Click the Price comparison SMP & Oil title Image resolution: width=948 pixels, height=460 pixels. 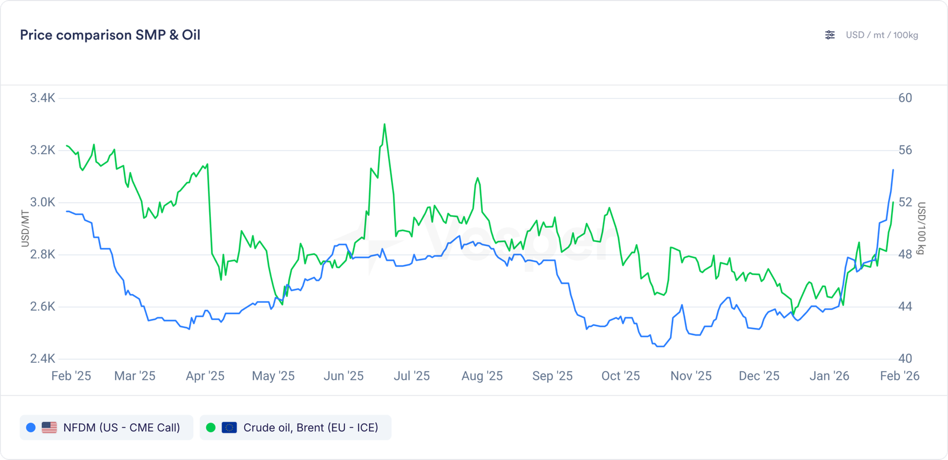[x=110, y=35]
